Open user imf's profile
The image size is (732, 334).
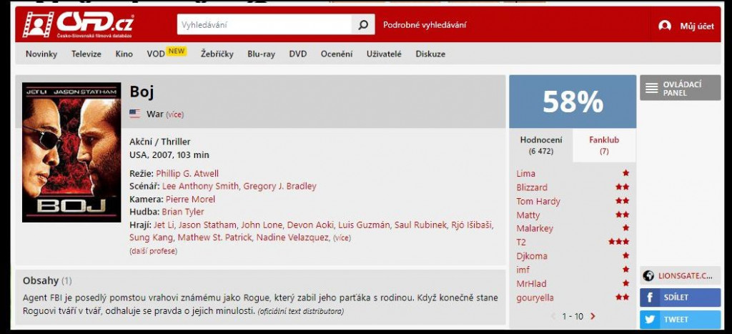(x=523, y=270)
